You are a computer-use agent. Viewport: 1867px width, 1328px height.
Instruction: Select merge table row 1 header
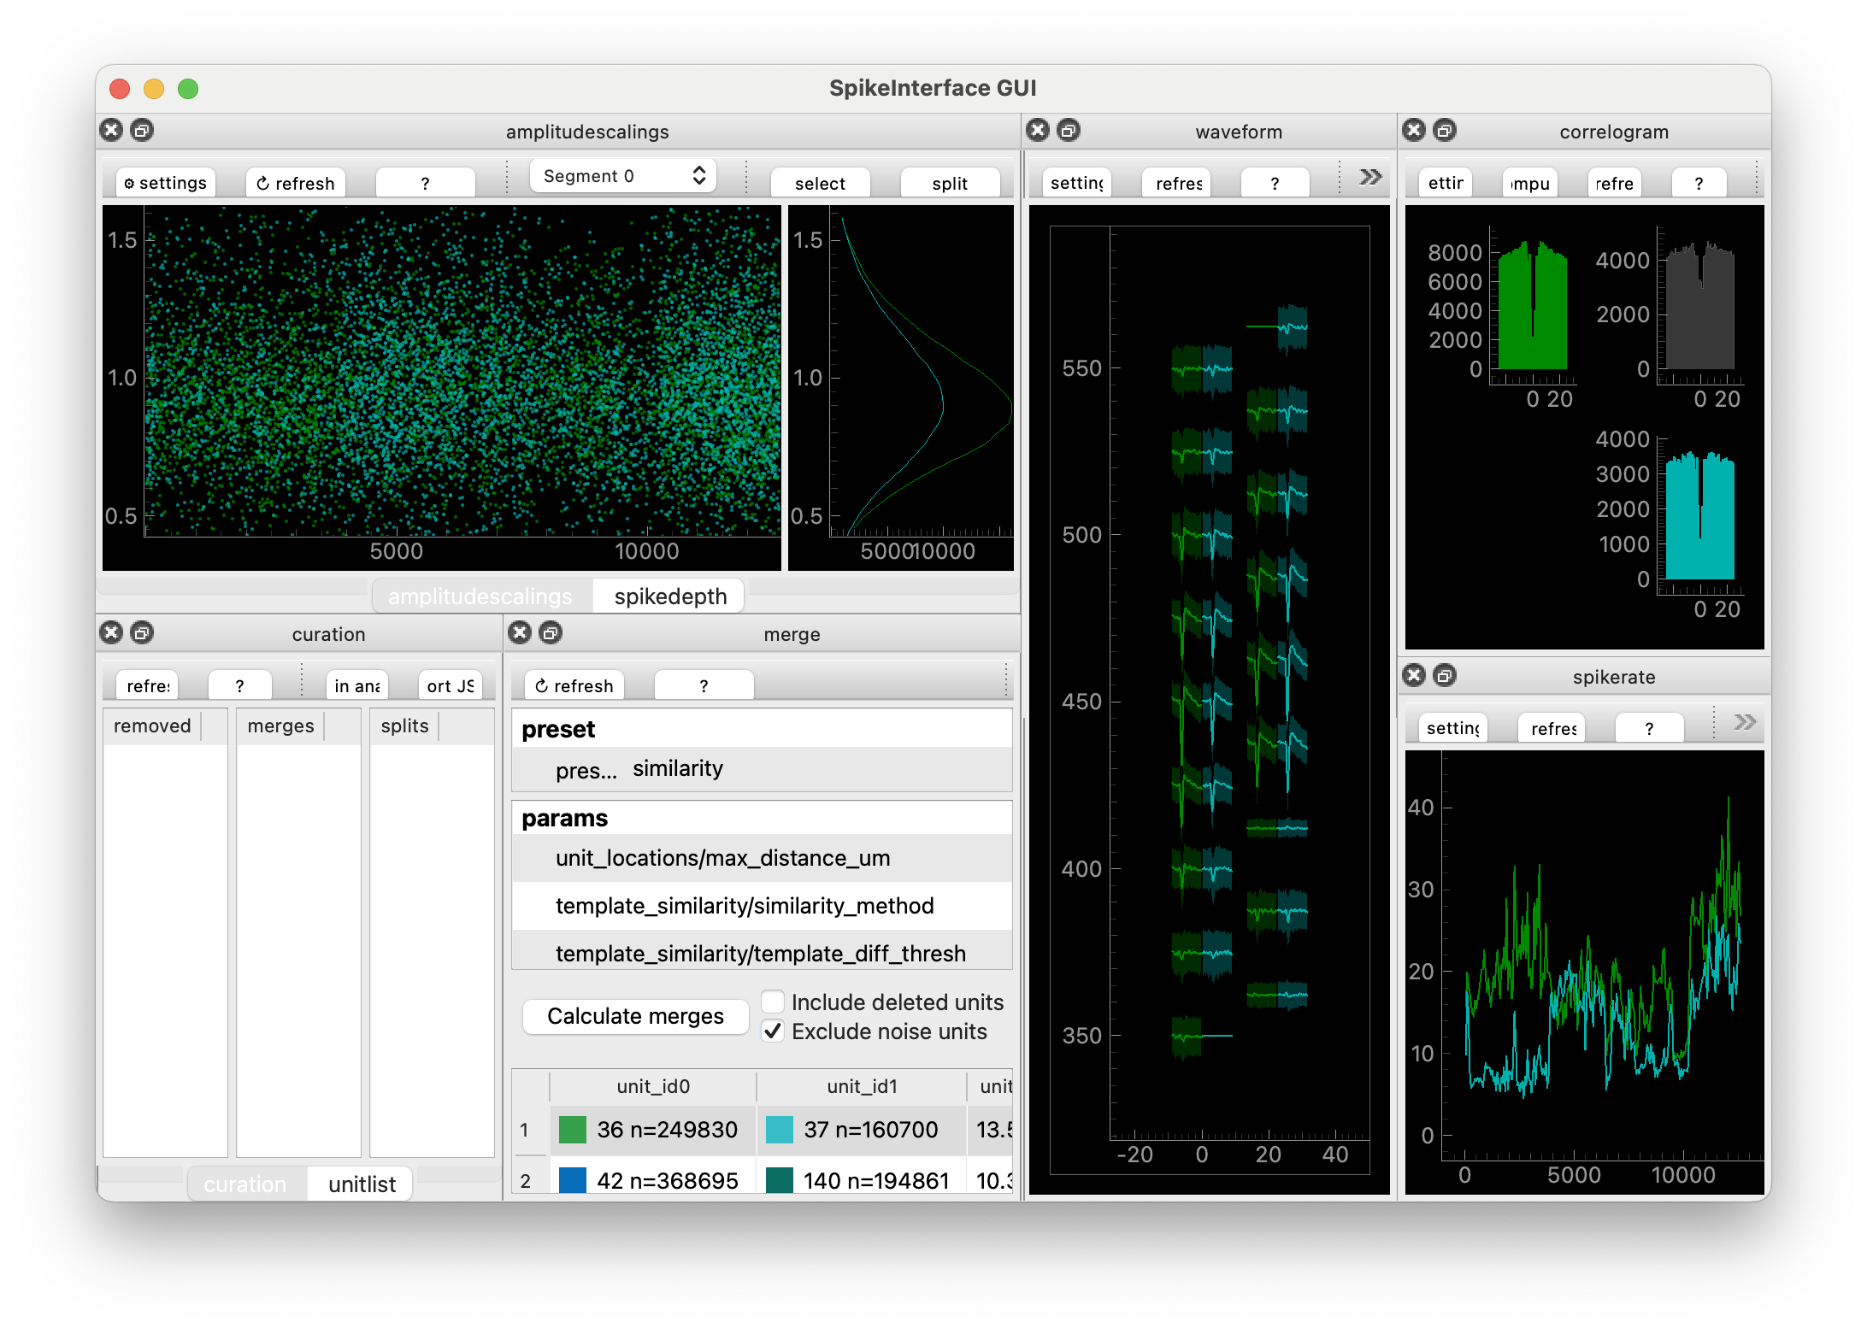pos(530,1130)
